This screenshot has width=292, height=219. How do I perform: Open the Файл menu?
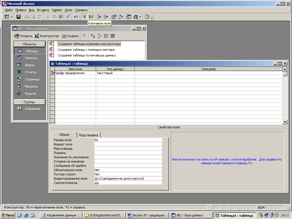(9, 10)
